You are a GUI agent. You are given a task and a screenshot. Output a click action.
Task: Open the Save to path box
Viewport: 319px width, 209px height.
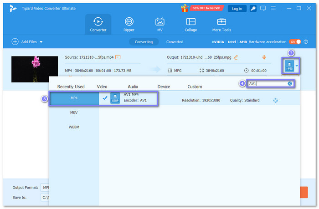click(45, 198)
